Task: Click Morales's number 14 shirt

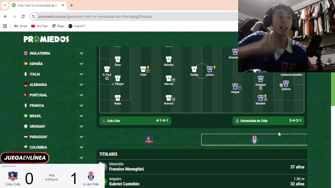Action: (260, 98)
